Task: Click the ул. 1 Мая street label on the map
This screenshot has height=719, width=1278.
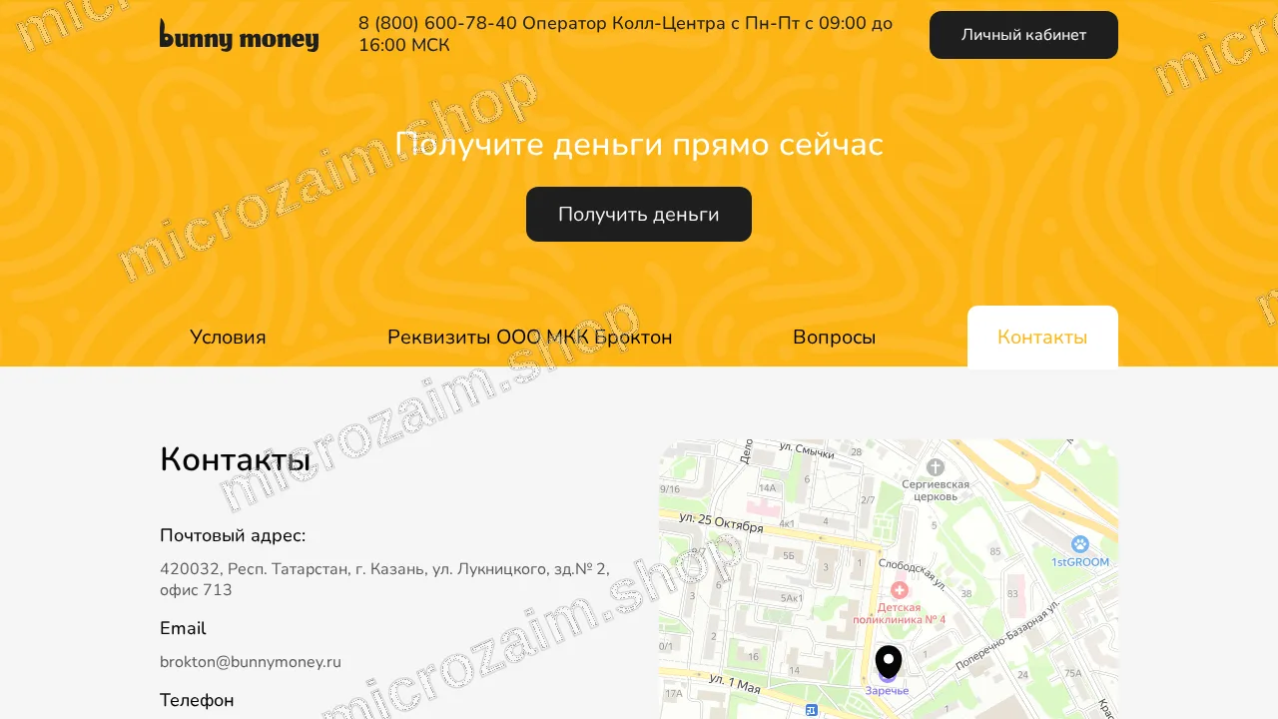Action: tap(735, 685)
